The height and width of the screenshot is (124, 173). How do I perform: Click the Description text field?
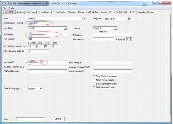click(x=32, y=119)
